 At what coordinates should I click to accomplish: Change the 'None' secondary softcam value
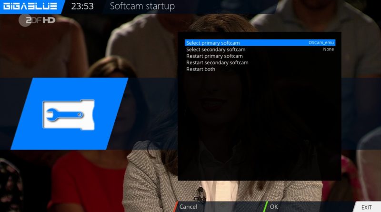click(328, 49)
